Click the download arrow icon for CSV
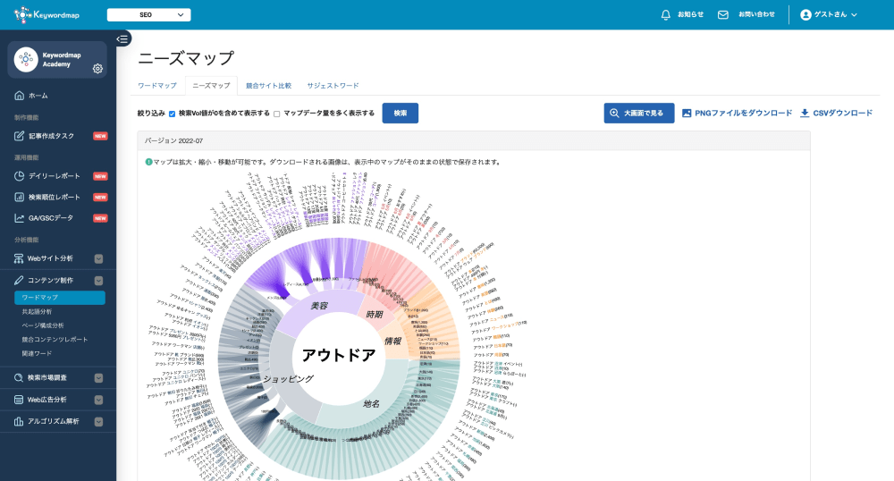This screenshot has width=894, height=481. [805, 113]
